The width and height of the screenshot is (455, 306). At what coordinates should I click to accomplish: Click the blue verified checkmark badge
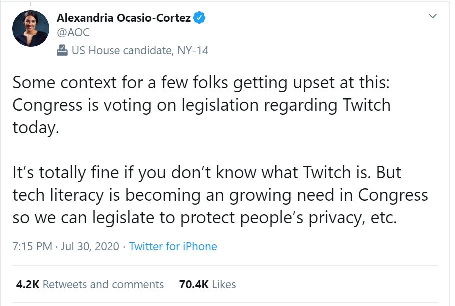pos(200,18)
